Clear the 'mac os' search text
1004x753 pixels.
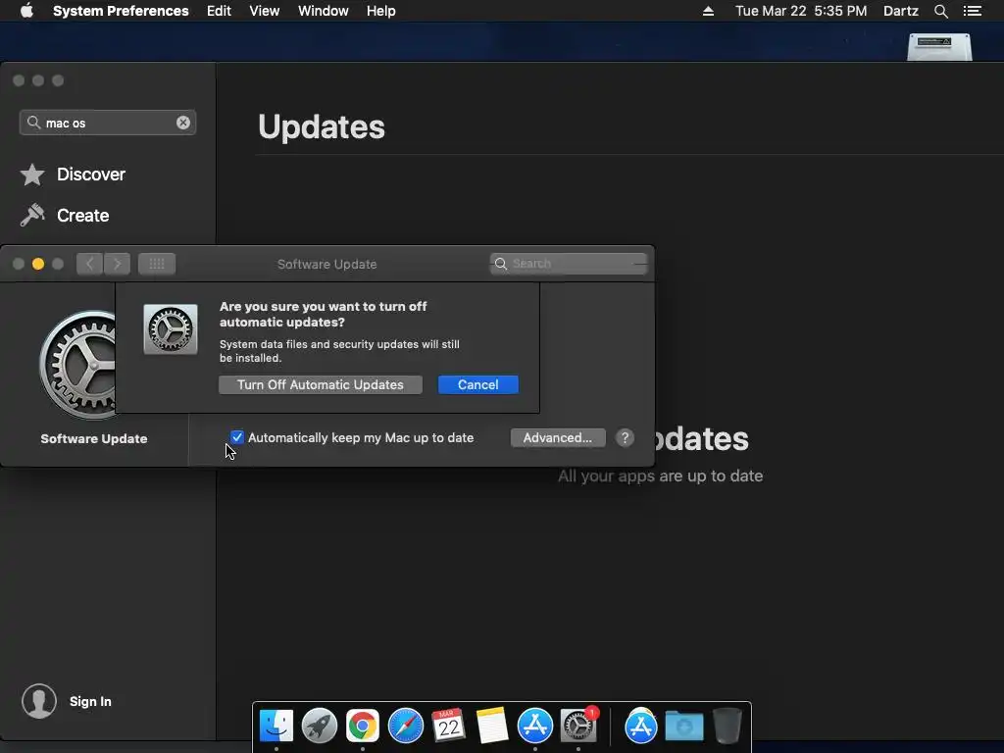click(183, 123)
